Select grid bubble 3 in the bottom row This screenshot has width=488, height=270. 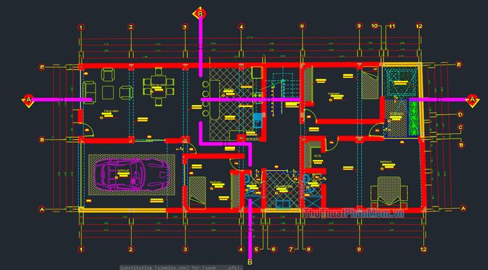[185, 249]
